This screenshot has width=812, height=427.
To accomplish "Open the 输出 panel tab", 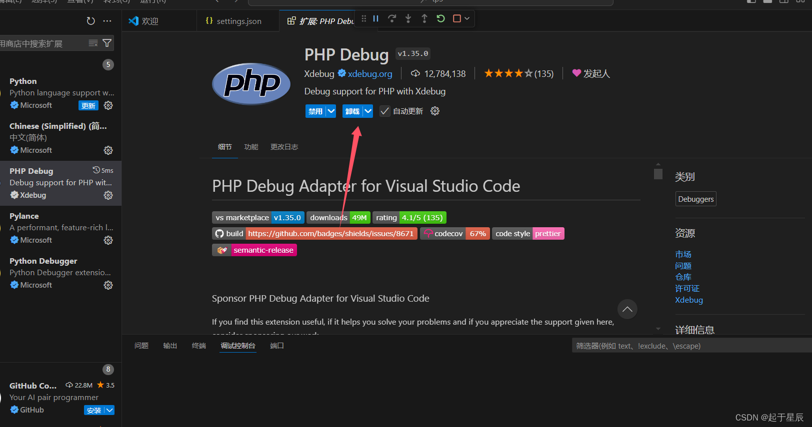I will [x=170, y=346].
